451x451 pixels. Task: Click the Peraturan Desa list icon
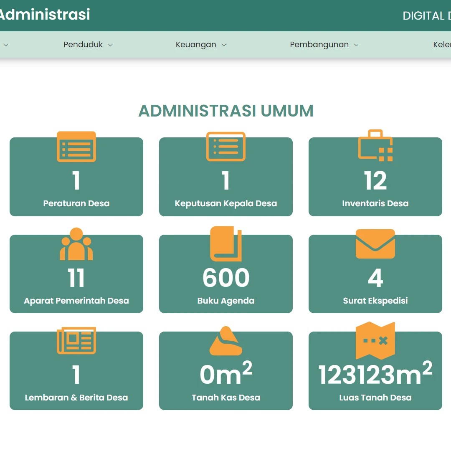[76, 147]
